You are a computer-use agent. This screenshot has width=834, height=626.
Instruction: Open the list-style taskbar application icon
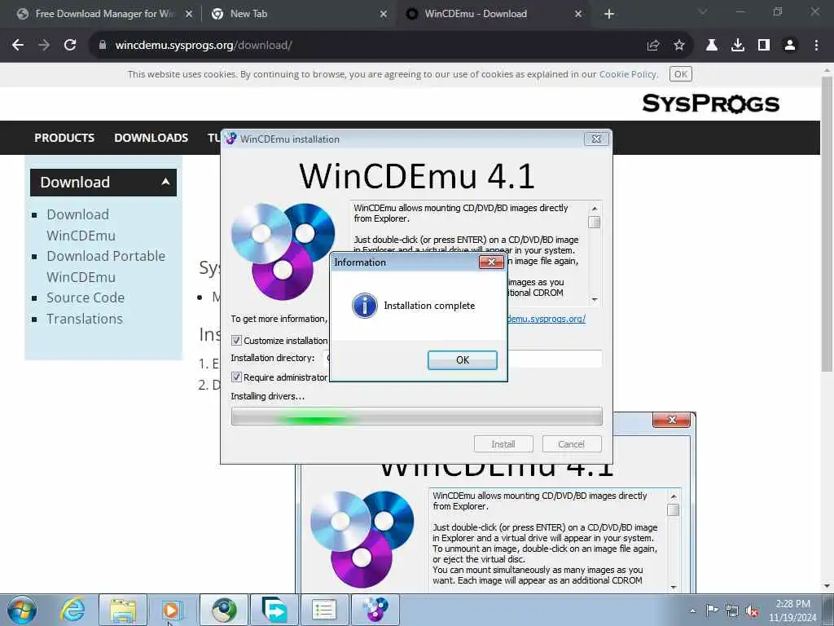(324, 610)
